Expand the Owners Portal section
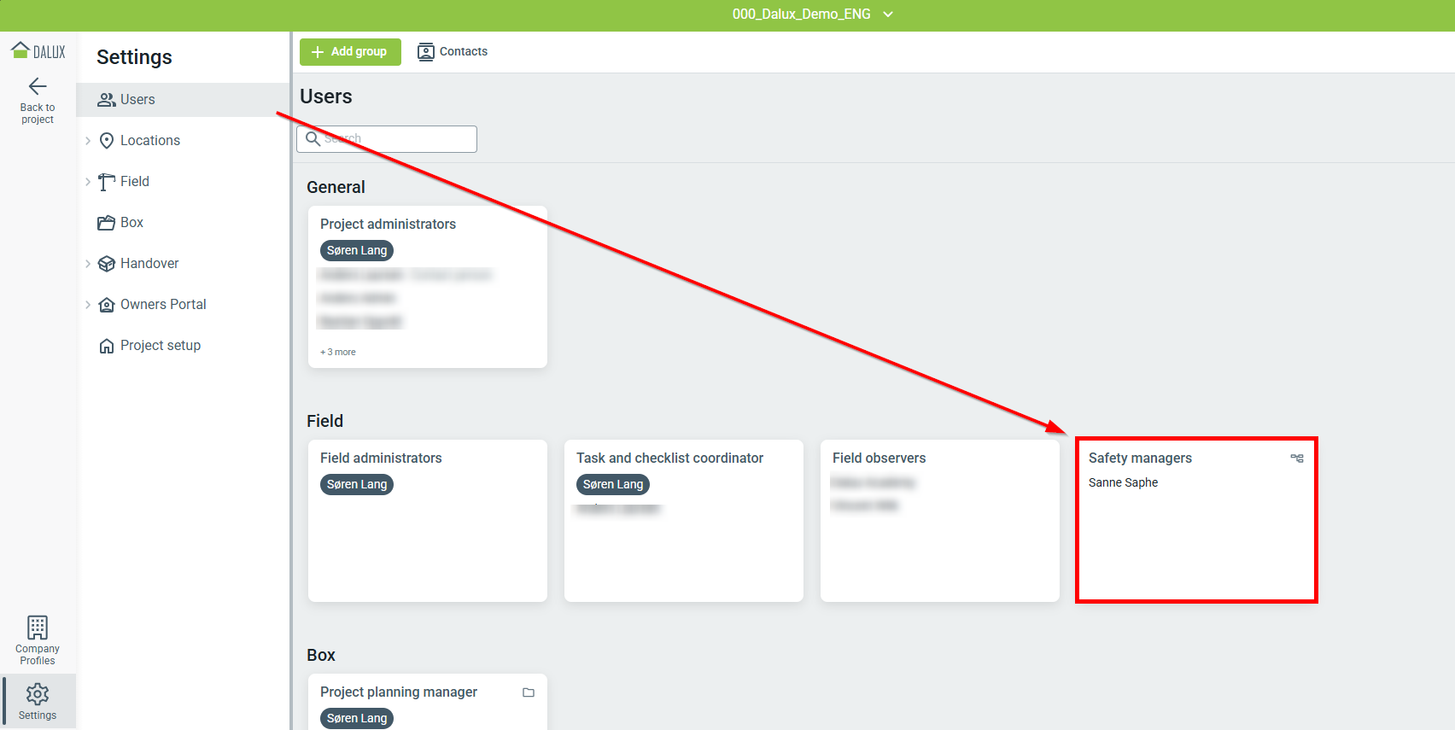This screenshot has height=730, width=1455. click(88, 305)
